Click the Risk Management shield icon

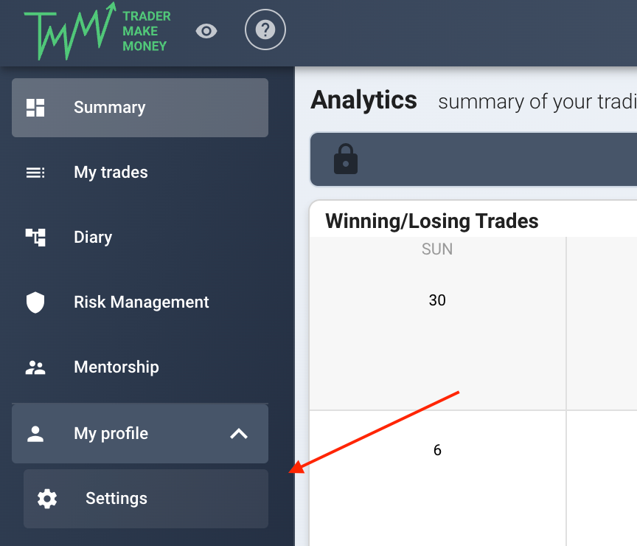(35, 303)
